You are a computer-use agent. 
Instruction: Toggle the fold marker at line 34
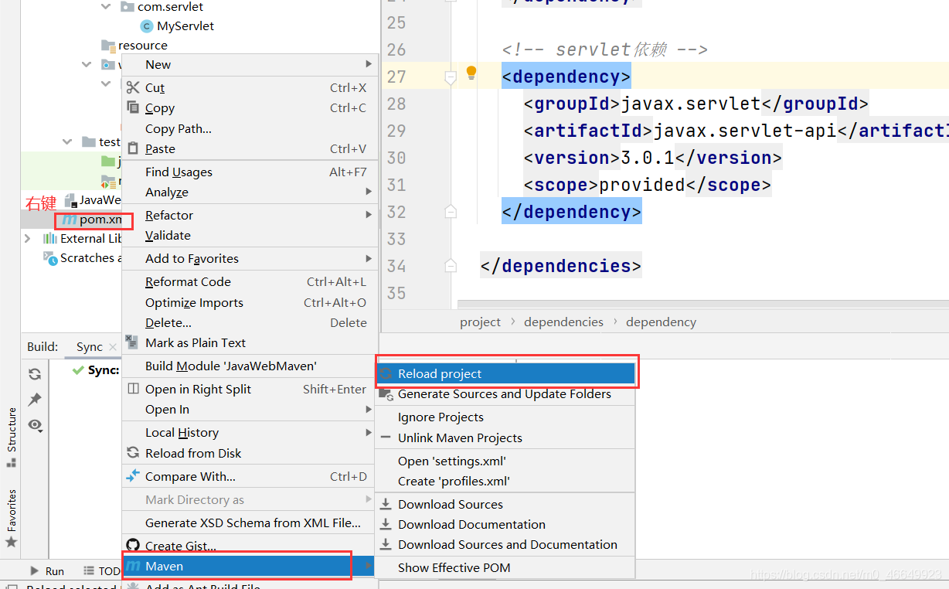(x=451, y=266)
